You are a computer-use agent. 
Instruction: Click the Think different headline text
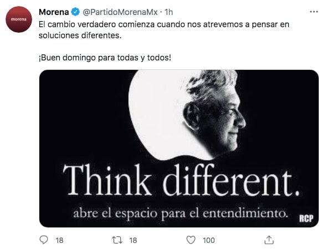[181, 180]
